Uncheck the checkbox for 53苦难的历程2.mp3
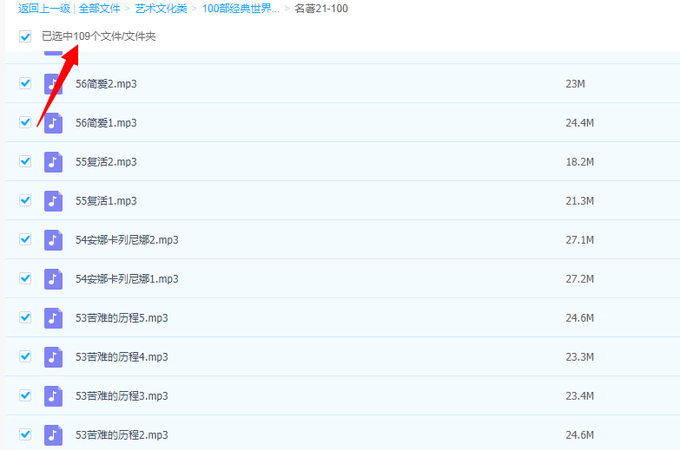680x450 pixels. click(x=25, y=434)
